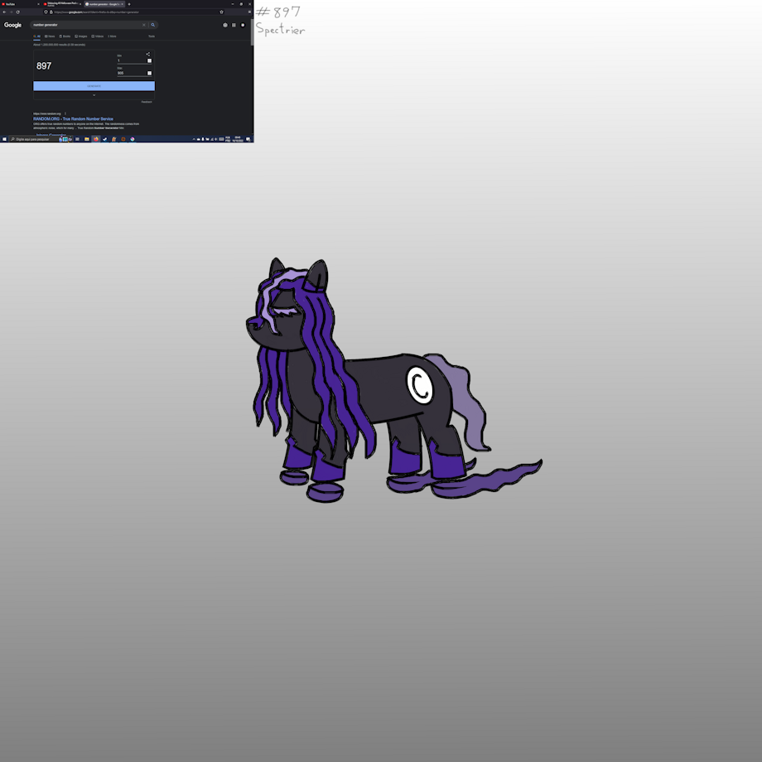Open the RANDOM.ORG True Random Number Service link
The width and height of the screenshot is (762, 762).
74,118
